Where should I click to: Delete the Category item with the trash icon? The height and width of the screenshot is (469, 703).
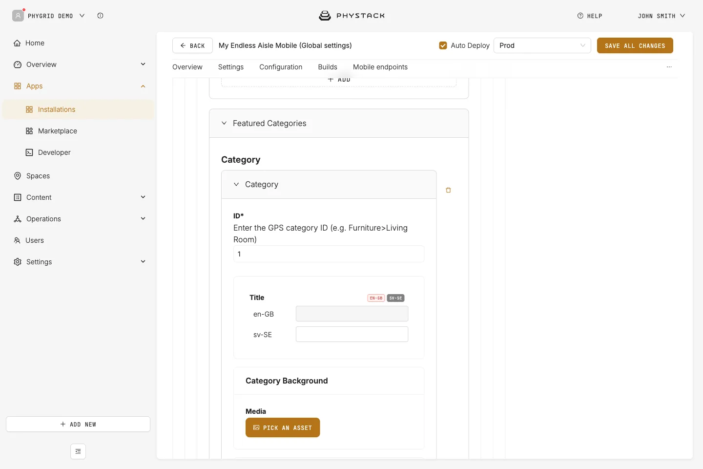point(448,190)
